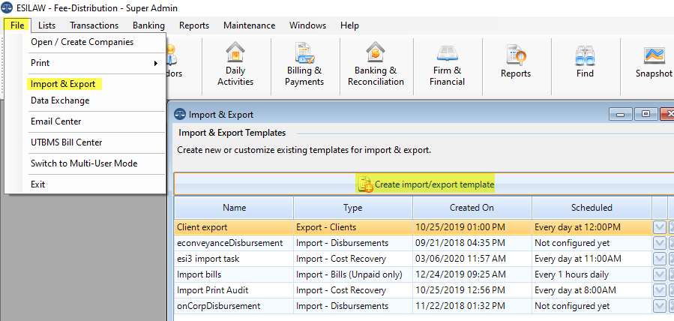
Task: Click the Import & Export window scales icon
Action: [179, 114]
